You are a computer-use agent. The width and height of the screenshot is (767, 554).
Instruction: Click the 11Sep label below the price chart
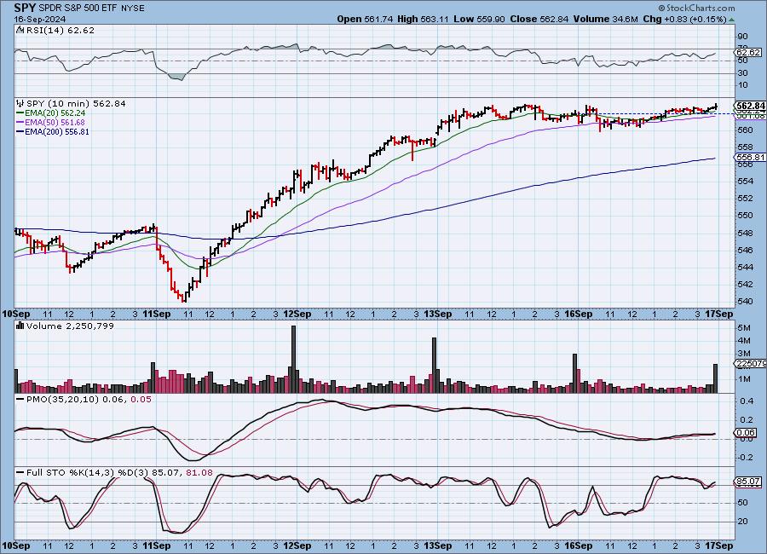[x=157, y=315]
